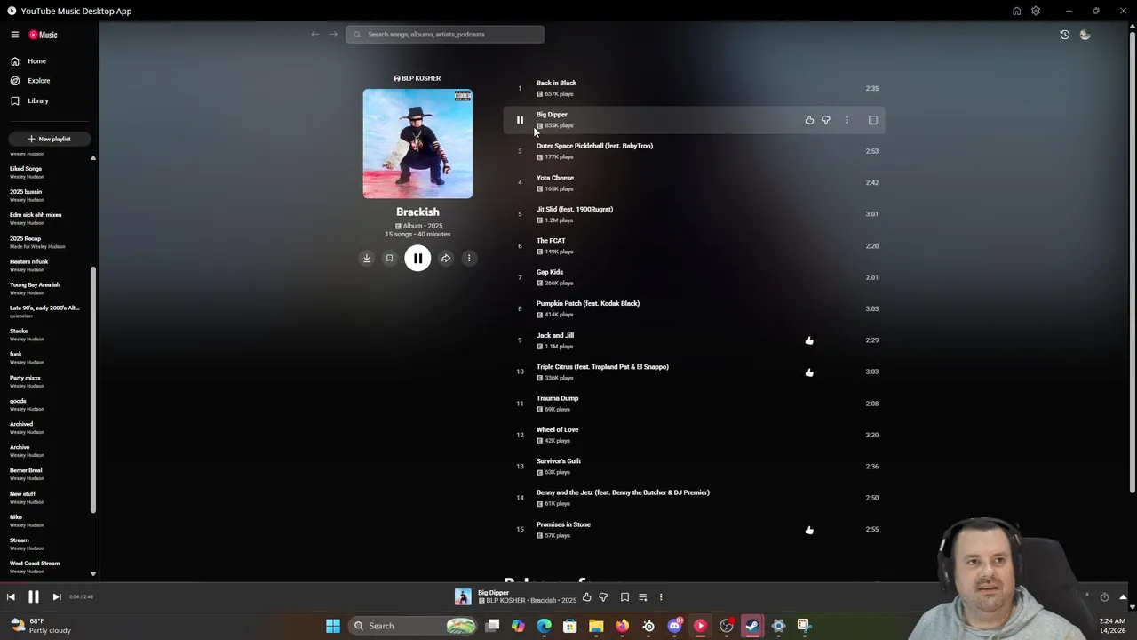Play the track Gap Kids
1137x640 pixels.
click(550, 272)
